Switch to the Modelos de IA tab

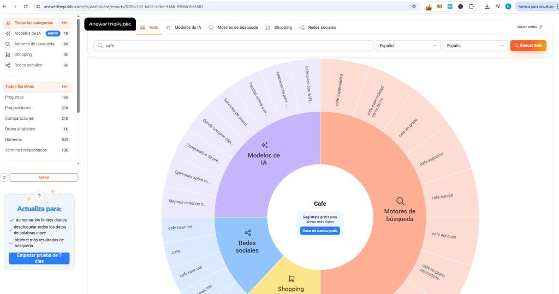(x=183, y=27)
